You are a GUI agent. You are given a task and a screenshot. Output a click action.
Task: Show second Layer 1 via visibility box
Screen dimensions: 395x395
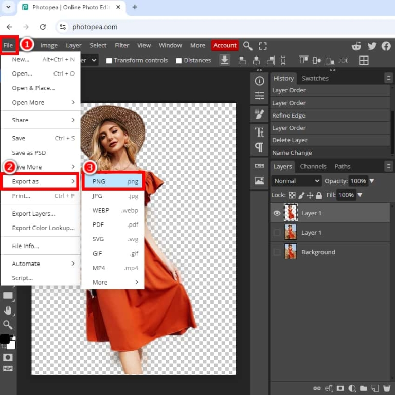coord(277,232)
